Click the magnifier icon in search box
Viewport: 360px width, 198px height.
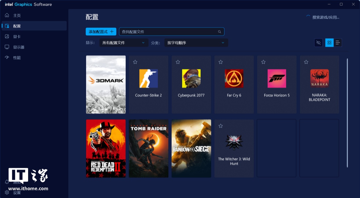219,32
